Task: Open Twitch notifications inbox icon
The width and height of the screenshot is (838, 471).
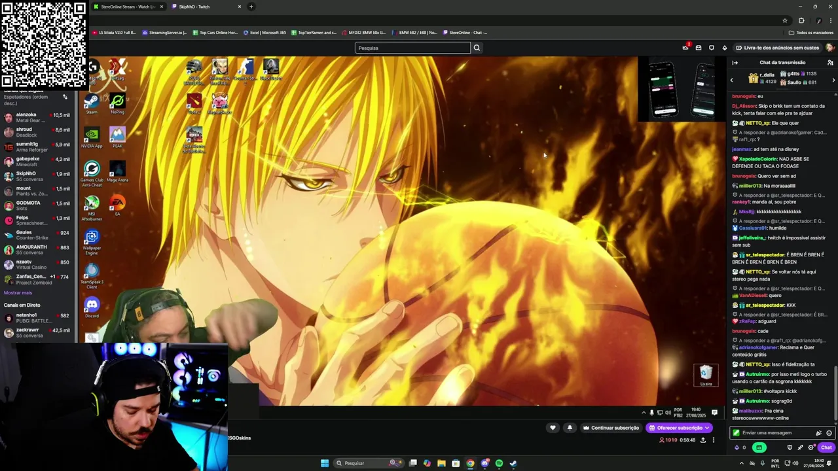Action: click(x=699, y=48)
